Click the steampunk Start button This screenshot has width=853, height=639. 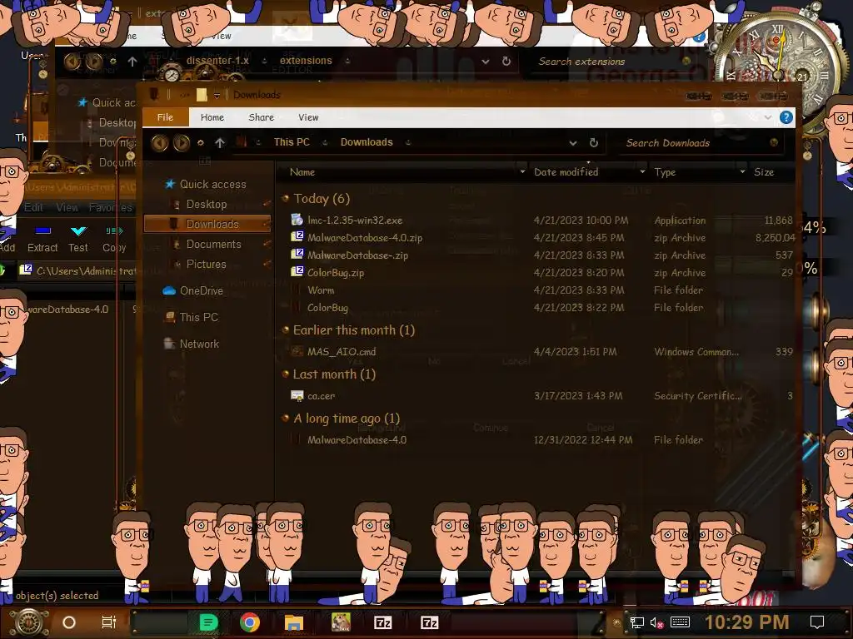click(x=29, y=622)
